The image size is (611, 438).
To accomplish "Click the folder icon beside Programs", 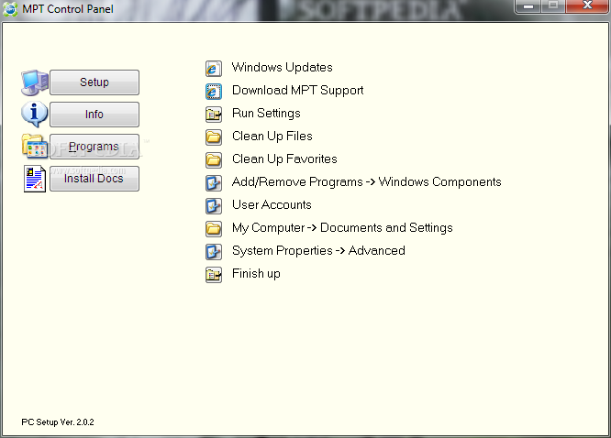I will coord(35,147).
